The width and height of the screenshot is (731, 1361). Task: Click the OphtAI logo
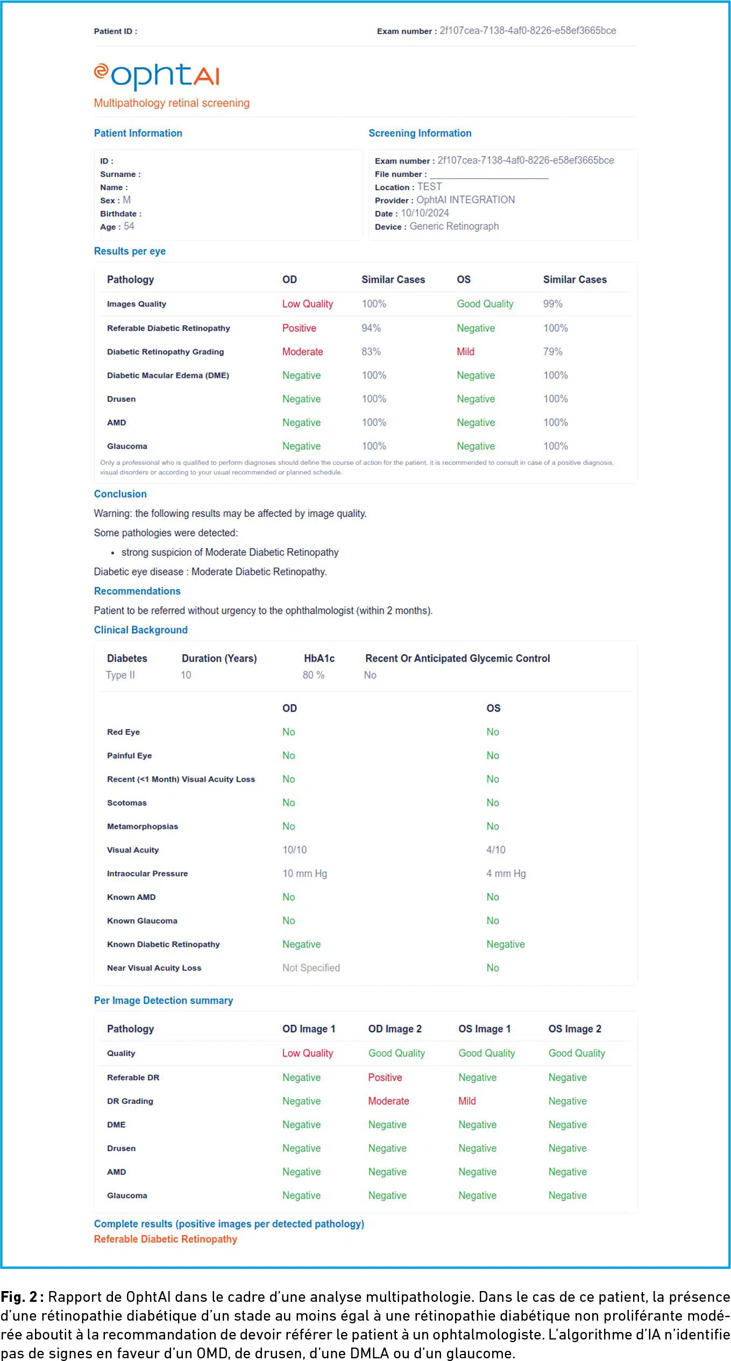pyautogui.click(x=157, y=76)
